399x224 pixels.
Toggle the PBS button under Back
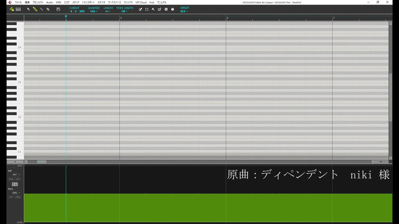18,197
